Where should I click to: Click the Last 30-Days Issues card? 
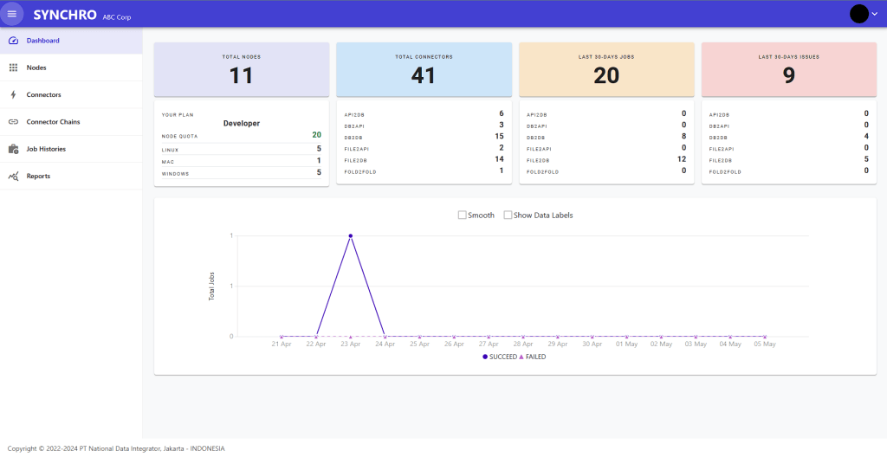(788, 69)
